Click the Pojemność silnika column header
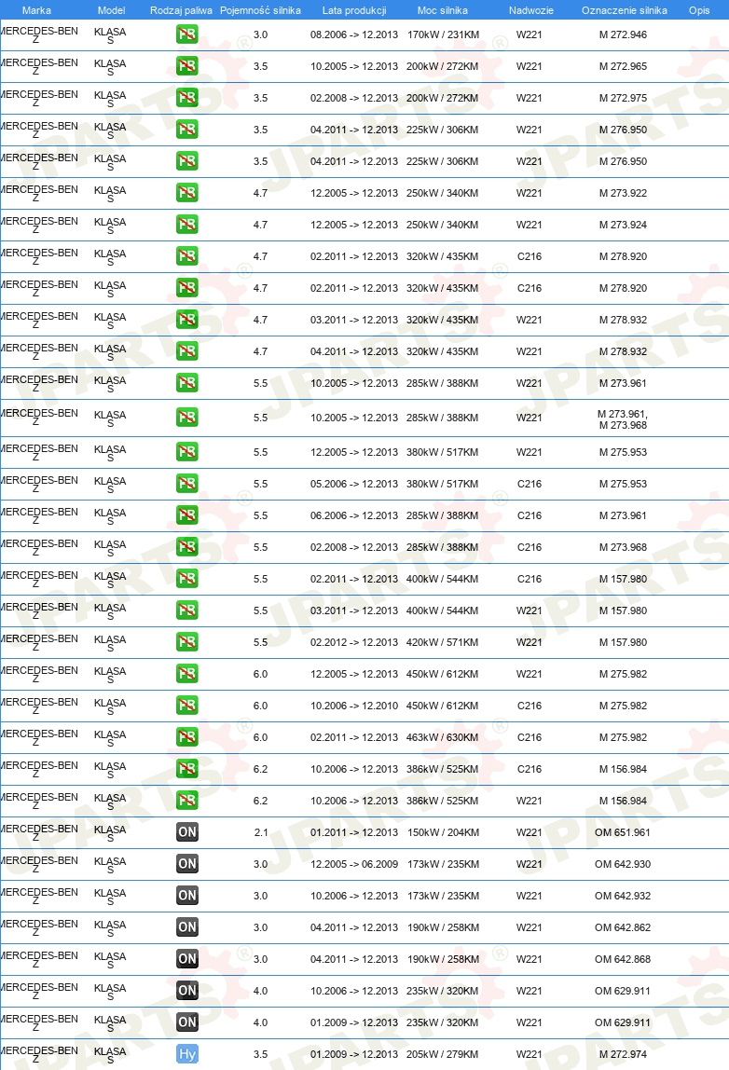This screenshot has width=729, height=1070. (260, 10)
